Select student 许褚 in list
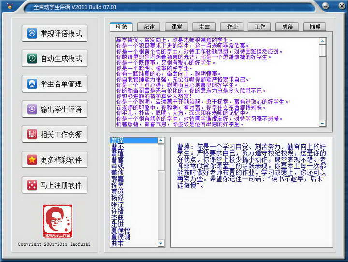Viewport: 348px width, 262px height. point(134,211)
